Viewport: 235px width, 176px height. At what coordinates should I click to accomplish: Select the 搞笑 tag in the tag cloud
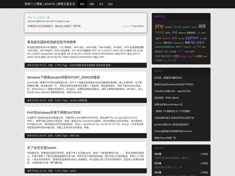(x=202, y=26)
